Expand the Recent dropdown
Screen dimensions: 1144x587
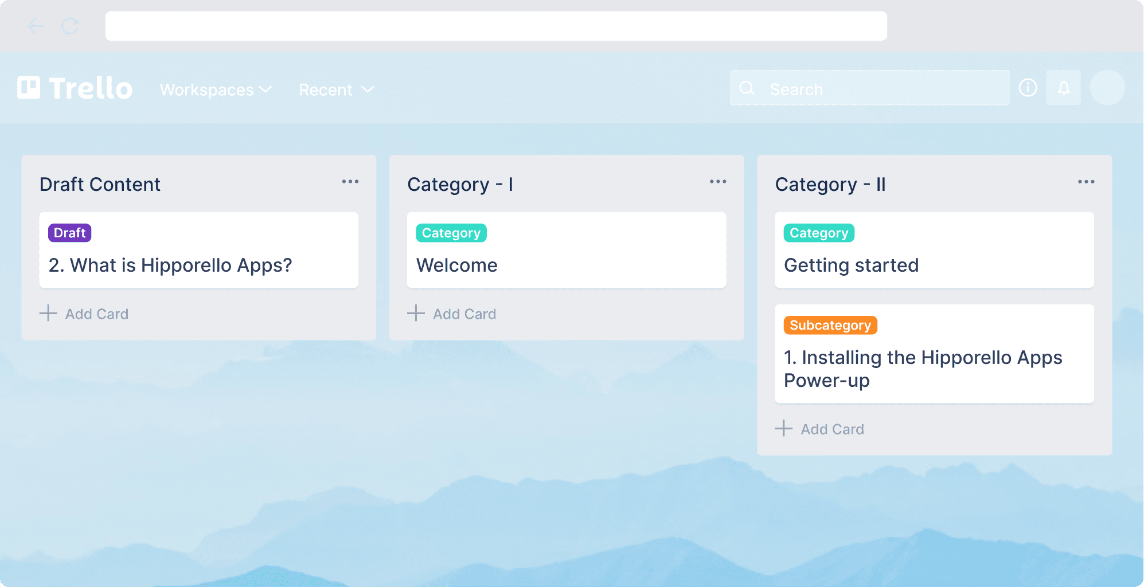pyautogui.click(x=336, y=89)
